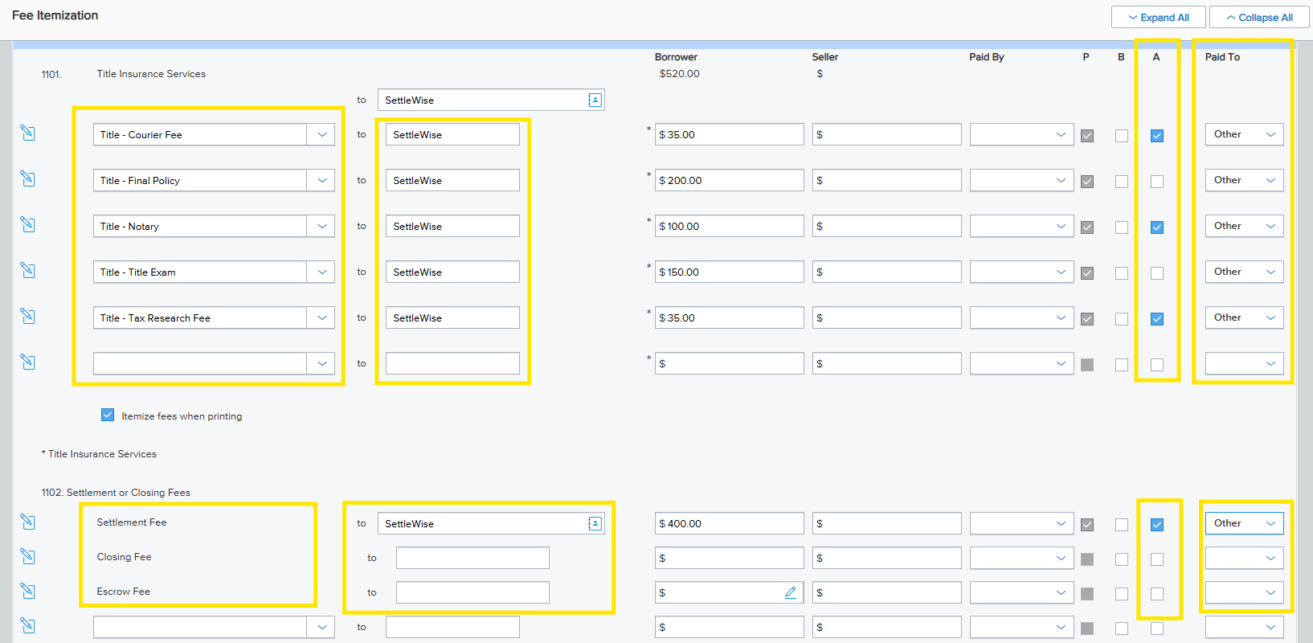Toggle Itemize fees when printing checkbox
Viewport: 1313px width, 643px height.
[108, 415]
